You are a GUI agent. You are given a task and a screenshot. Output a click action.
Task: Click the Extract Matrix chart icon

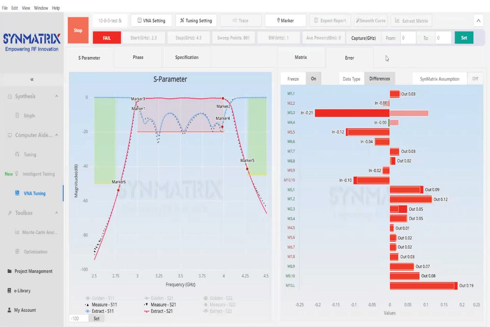pos(397,20)
